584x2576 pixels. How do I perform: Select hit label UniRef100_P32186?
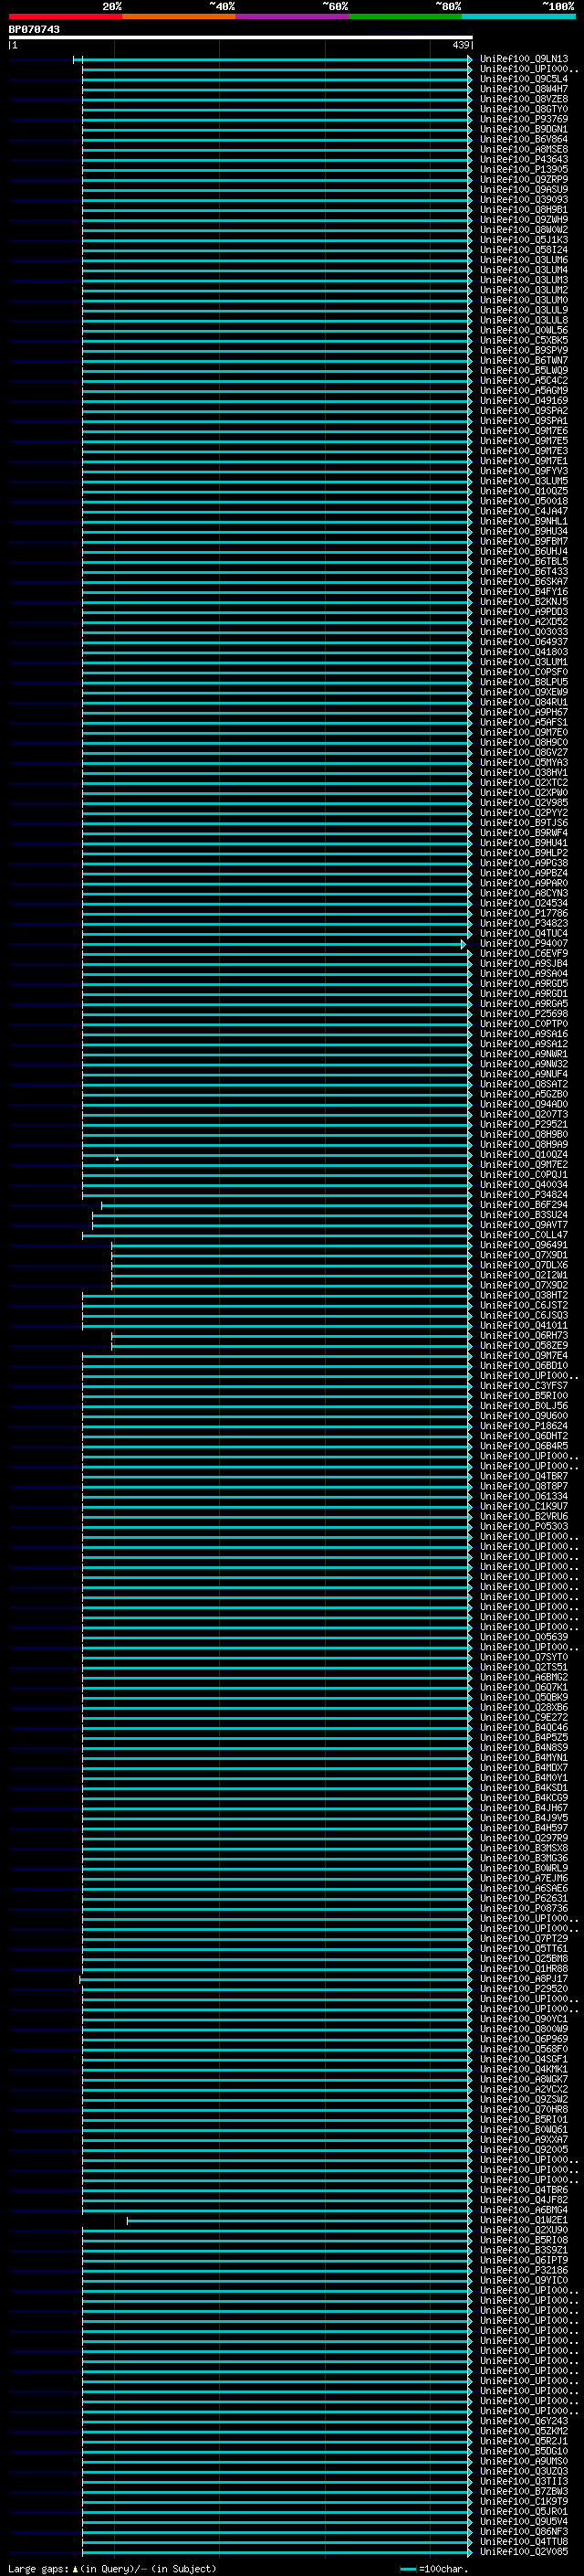(x=524, y=2271)
